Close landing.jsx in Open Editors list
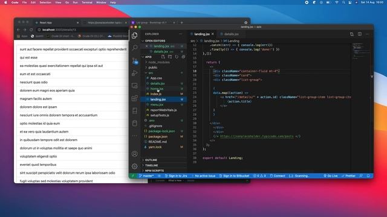 point(146,46)
